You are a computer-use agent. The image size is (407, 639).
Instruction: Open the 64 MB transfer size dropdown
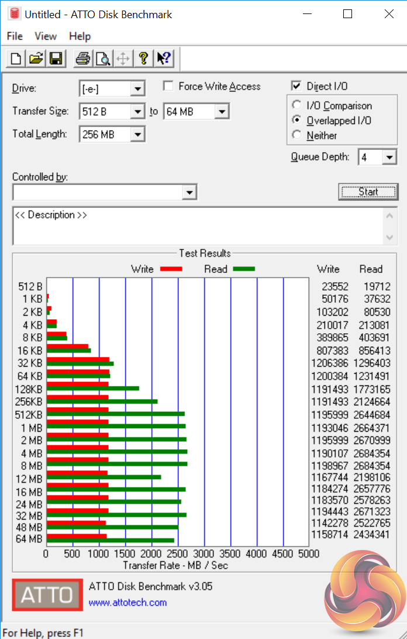pyautogui.click(x=222, y=111)
